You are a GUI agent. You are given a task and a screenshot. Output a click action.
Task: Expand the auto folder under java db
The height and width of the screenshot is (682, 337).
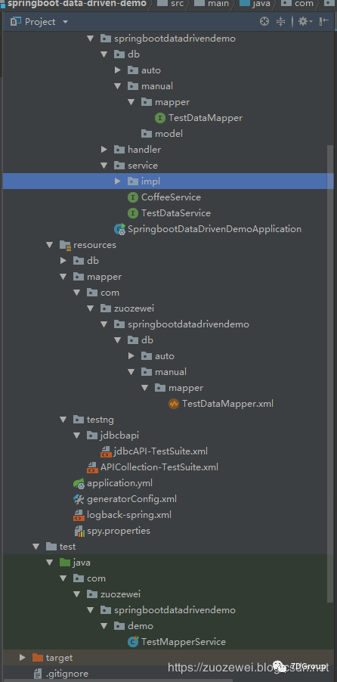click(117, 70)
